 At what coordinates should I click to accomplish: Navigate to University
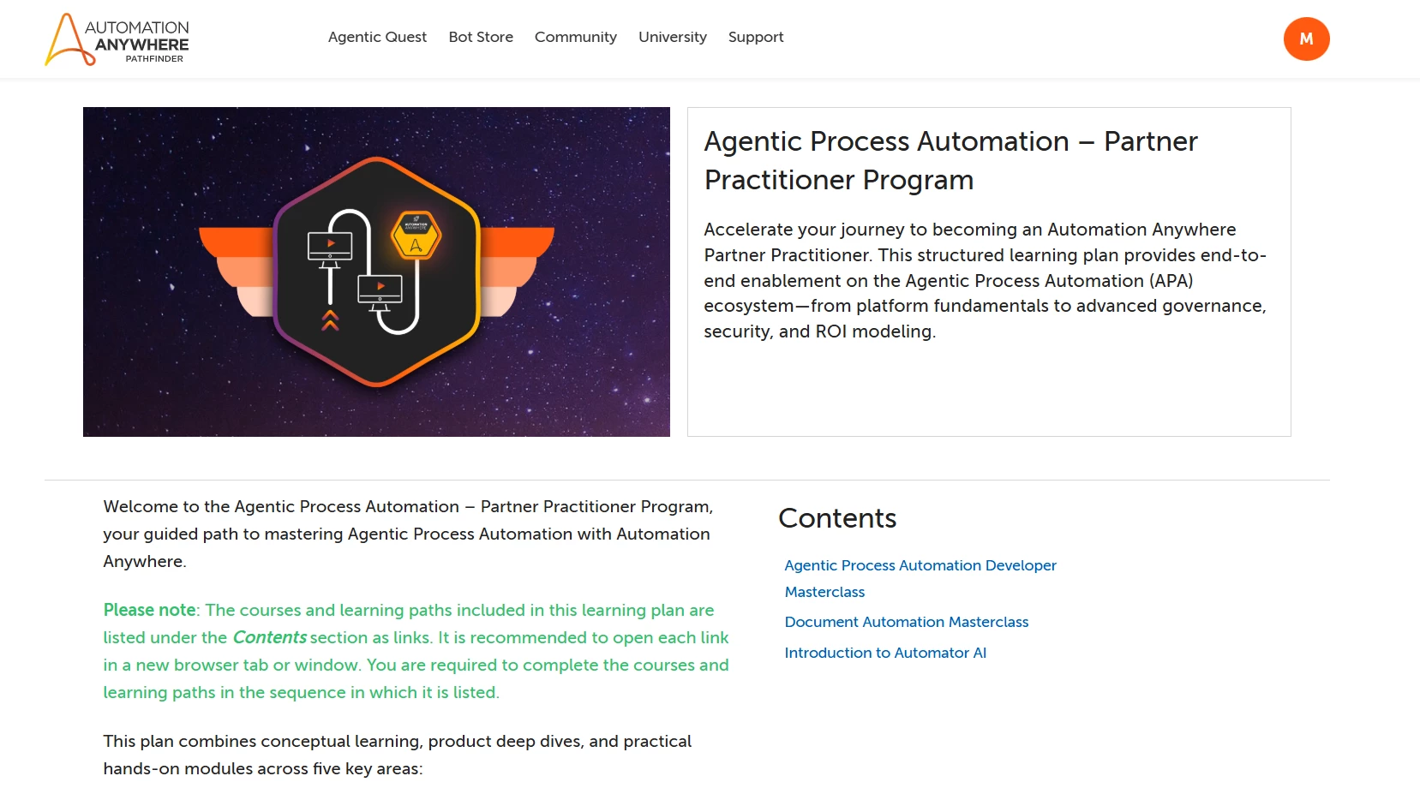[x=673, y=37]
